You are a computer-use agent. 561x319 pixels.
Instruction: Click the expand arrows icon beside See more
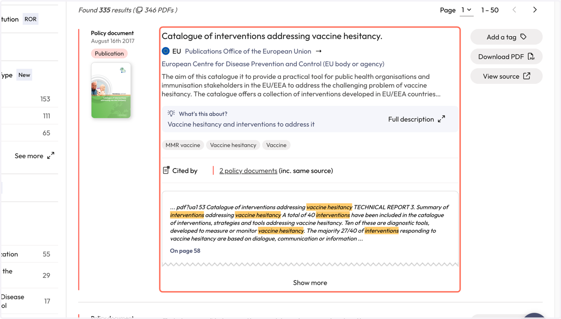[50, 156]
